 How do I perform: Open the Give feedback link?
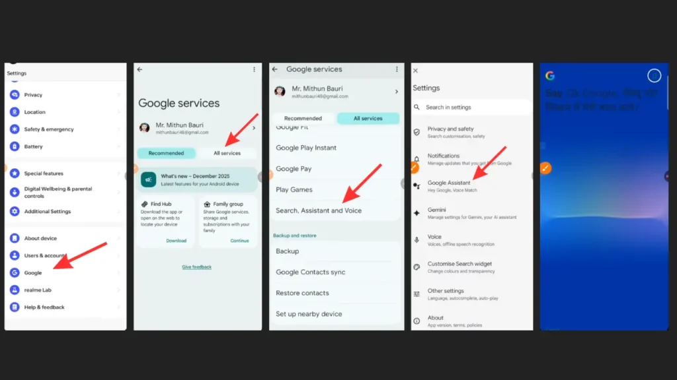point(197,267)
